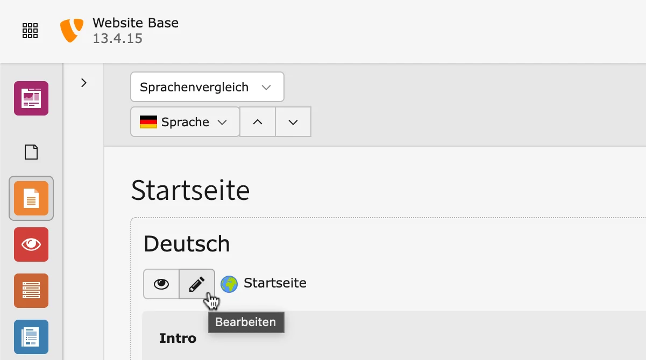
Task: Click the TYPO3 logo
Action: pyautogui.click(x=72, y=31)
